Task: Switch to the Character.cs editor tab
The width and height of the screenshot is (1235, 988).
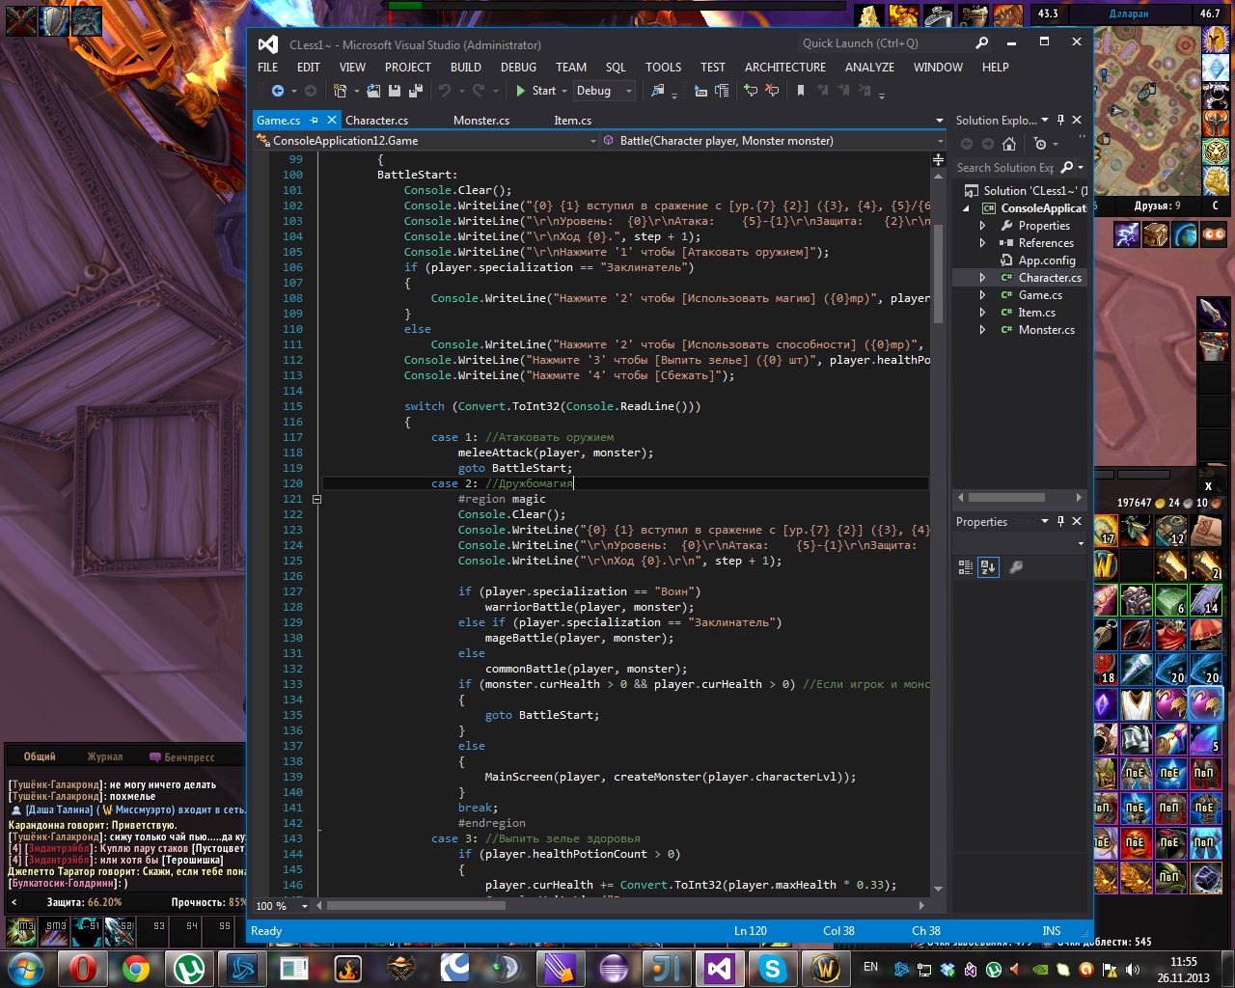Action: coord(376,121)
